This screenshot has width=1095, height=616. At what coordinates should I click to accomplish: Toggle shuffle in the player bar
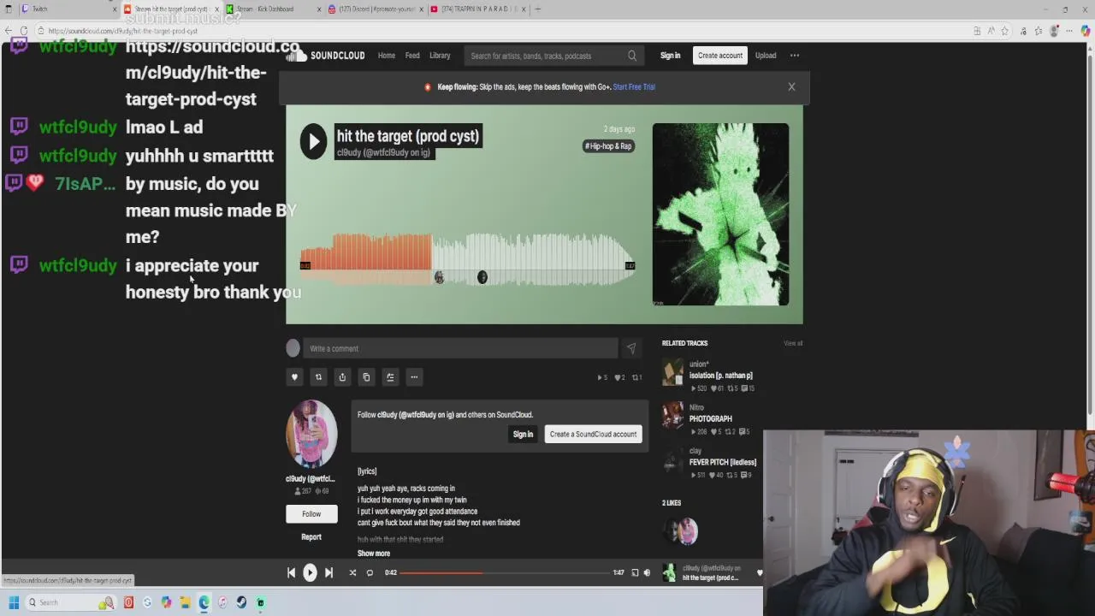tap(352, 572)
